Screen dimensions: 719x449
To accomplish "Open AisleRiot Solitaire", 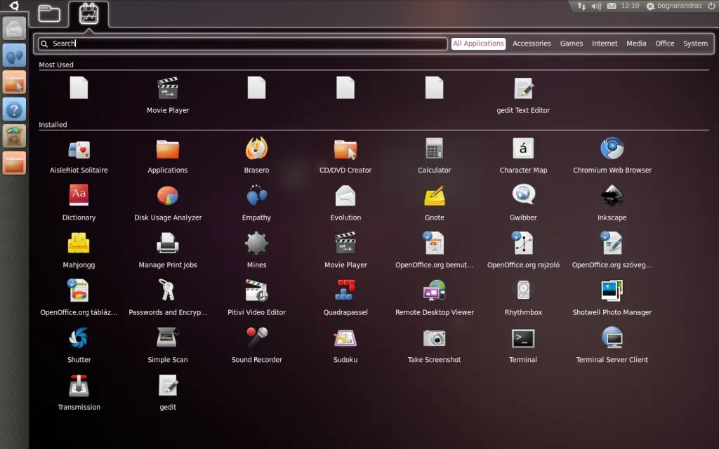I will coord(79,156).
